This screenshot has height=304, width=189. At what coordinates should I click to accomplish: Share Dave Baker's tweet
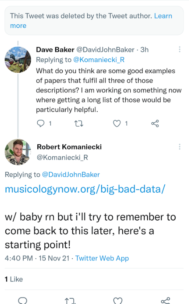pyautogui.click(x=155, y=123)
